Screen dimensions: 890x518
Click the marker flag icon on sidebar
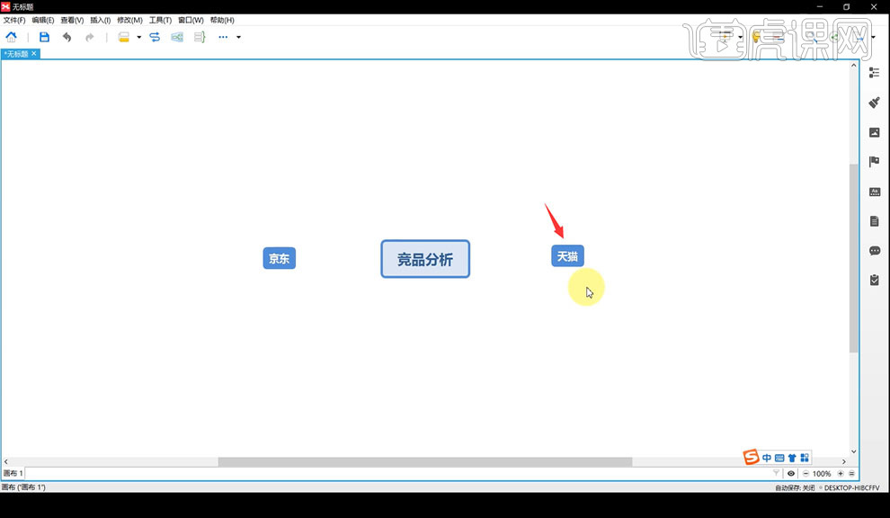(x=874, y=161)
